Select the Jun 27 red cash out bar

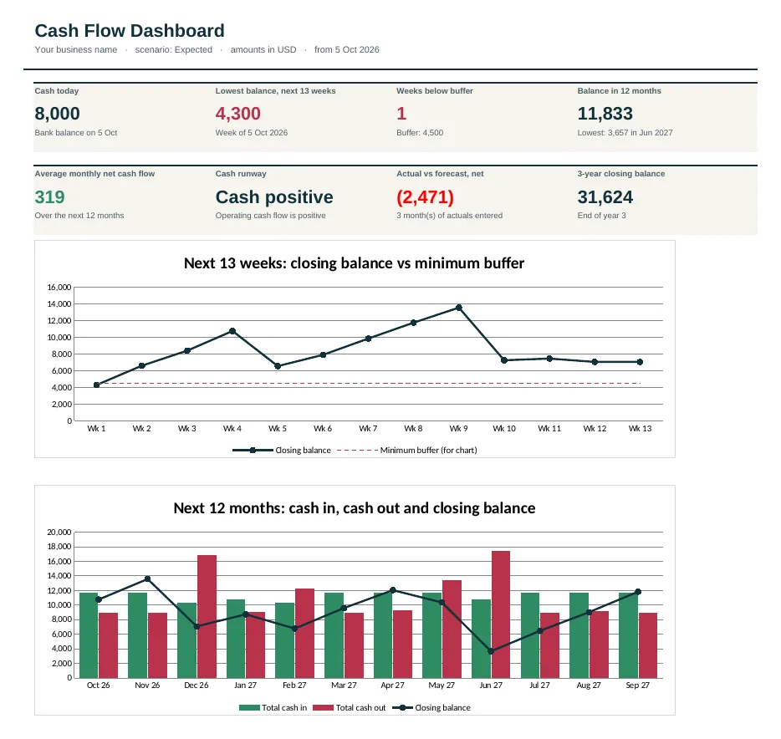(501, 614)
